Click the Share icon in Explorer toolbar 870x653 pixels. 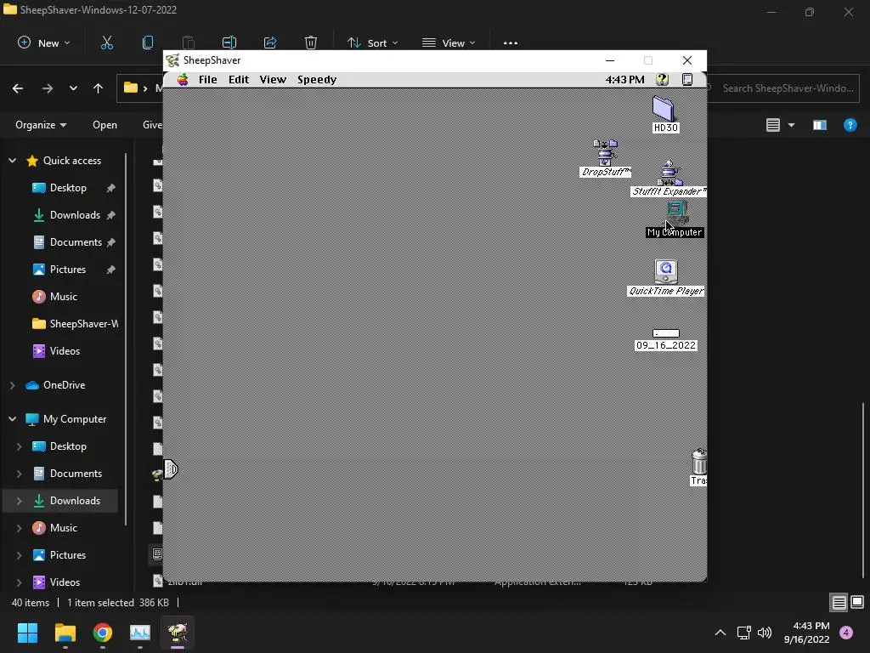[270, 43]
